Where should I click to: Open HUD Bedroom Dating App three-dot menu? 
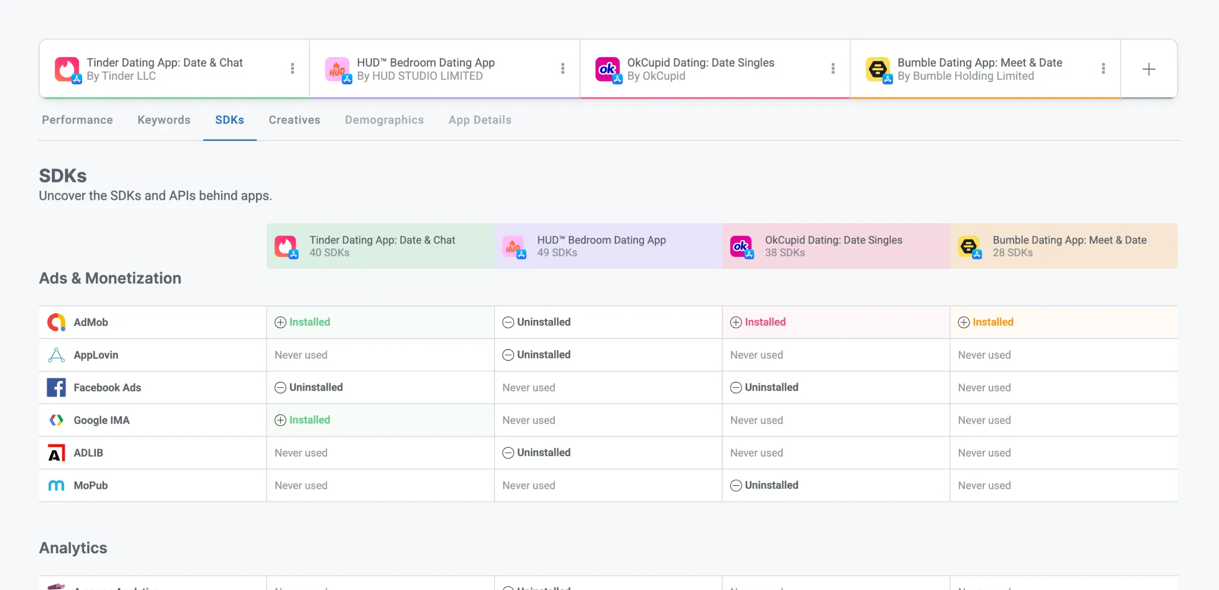[562, 68]
